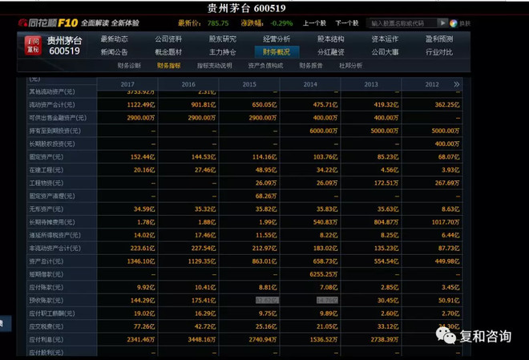
Task: Click the 19.02亿 employee pay cell
Action: pos(144,313)
